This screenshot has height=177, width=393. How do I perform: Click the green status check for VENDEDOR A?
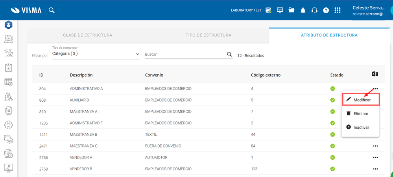pos(333,157)
